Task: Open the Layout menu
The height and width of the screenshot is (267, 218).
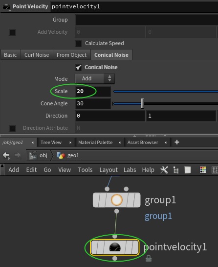Action: click(x=109, y=170)
